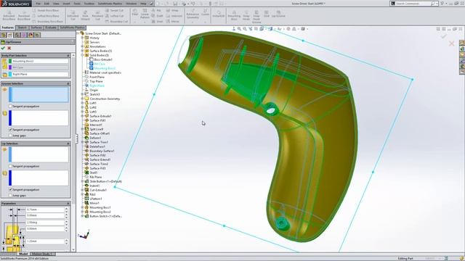The width and height of the screenshot is (465, 261).
Task: Select the Extruded Boss/Base tool
Action: click(x=9, y=15)
